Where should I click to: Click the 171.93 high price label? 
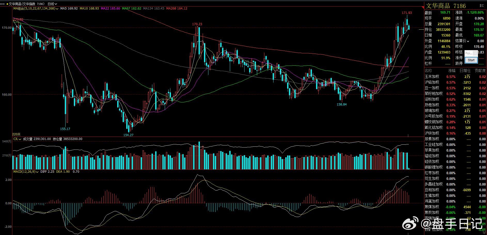407,13
